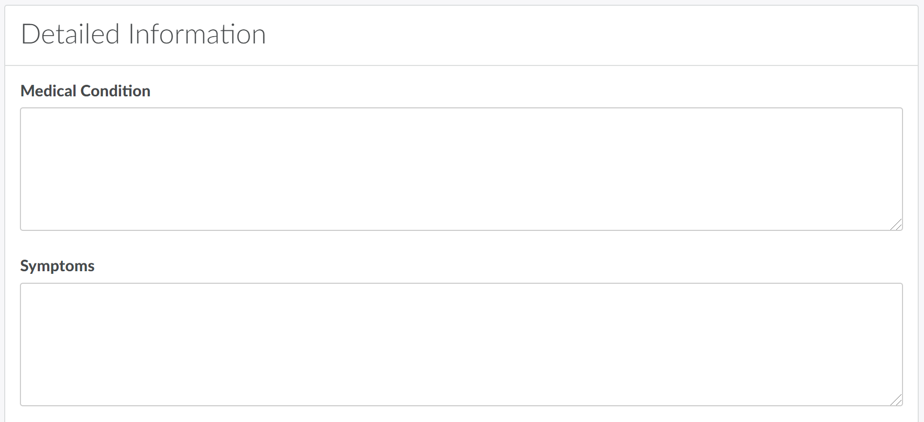Screen dimensions: 924x422
Task: Click the Symptoms textarea resize grip
Action: (x=896, y=400)
